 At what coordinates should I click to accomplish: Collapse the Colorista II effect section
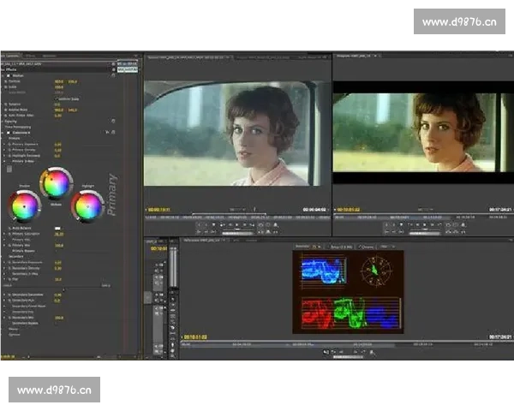pyautogui.click(x=3, y=133)
